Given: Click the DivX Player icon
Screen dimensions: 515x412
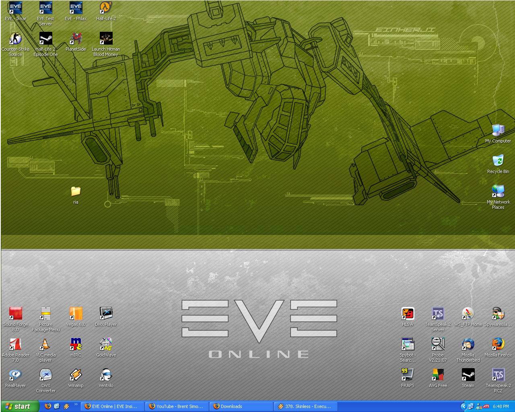Looking at the screenshot, I should click(x=106, y=317).
